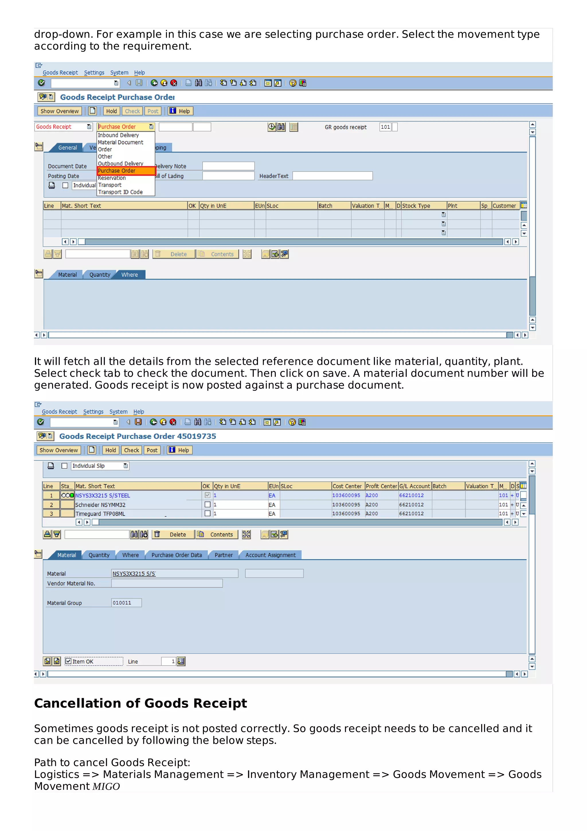This screenshot has height=831, width=587.
Task: Tick the OK checkbox for Schneider NSYMM32
Action: point(208,504)
